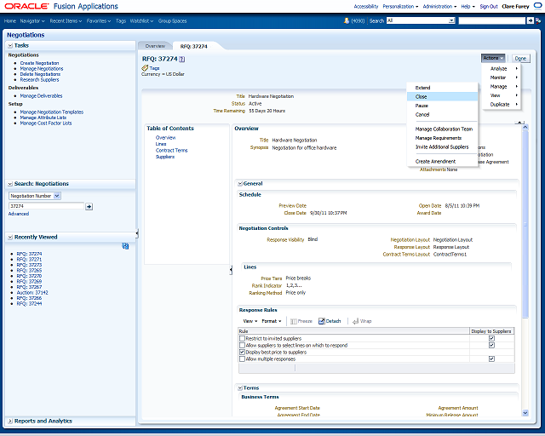
Task: Choose Manage Collaboration Team
Action: (442, 129)
